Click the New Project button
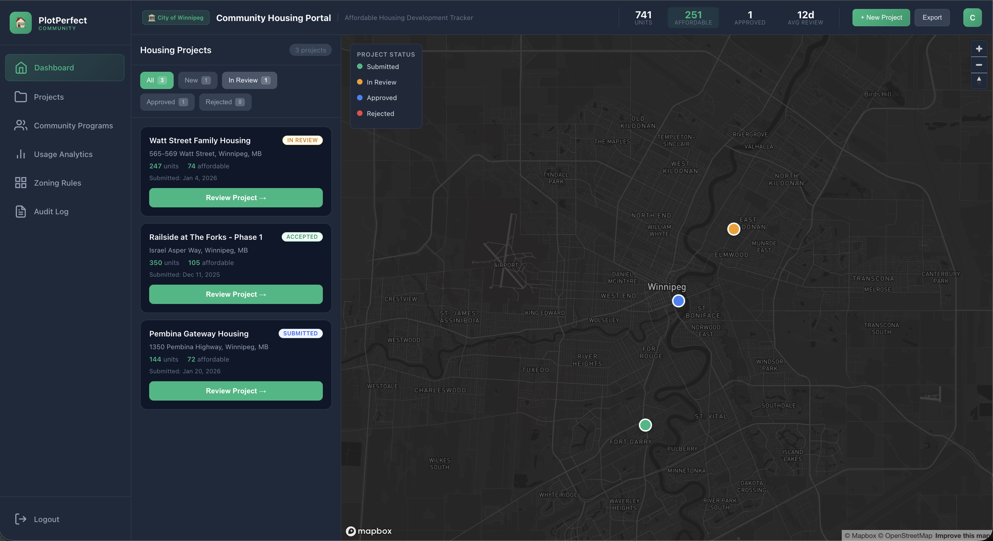Image resolution: width=993 pixels, height=541 pixels. [x=881, y=17]
